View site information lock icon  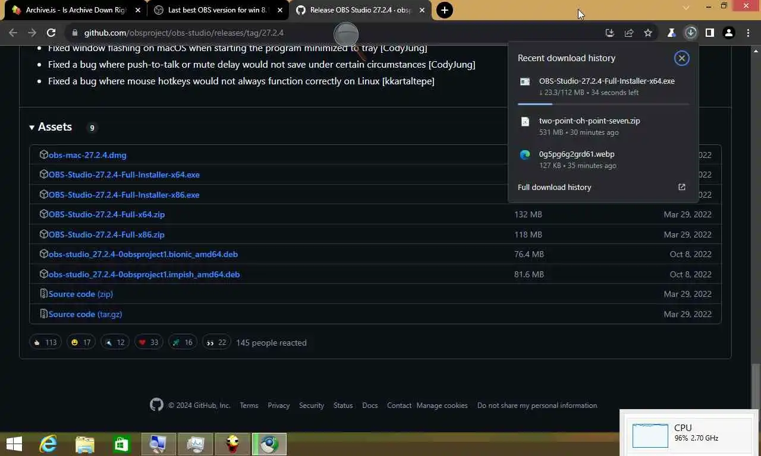tap(74, 33)
